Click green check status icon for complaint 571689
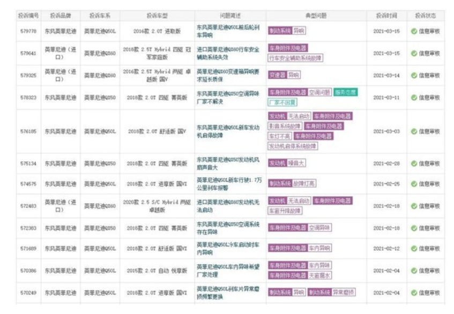Screen dimensions: 454x314 (x=414, y=249)
